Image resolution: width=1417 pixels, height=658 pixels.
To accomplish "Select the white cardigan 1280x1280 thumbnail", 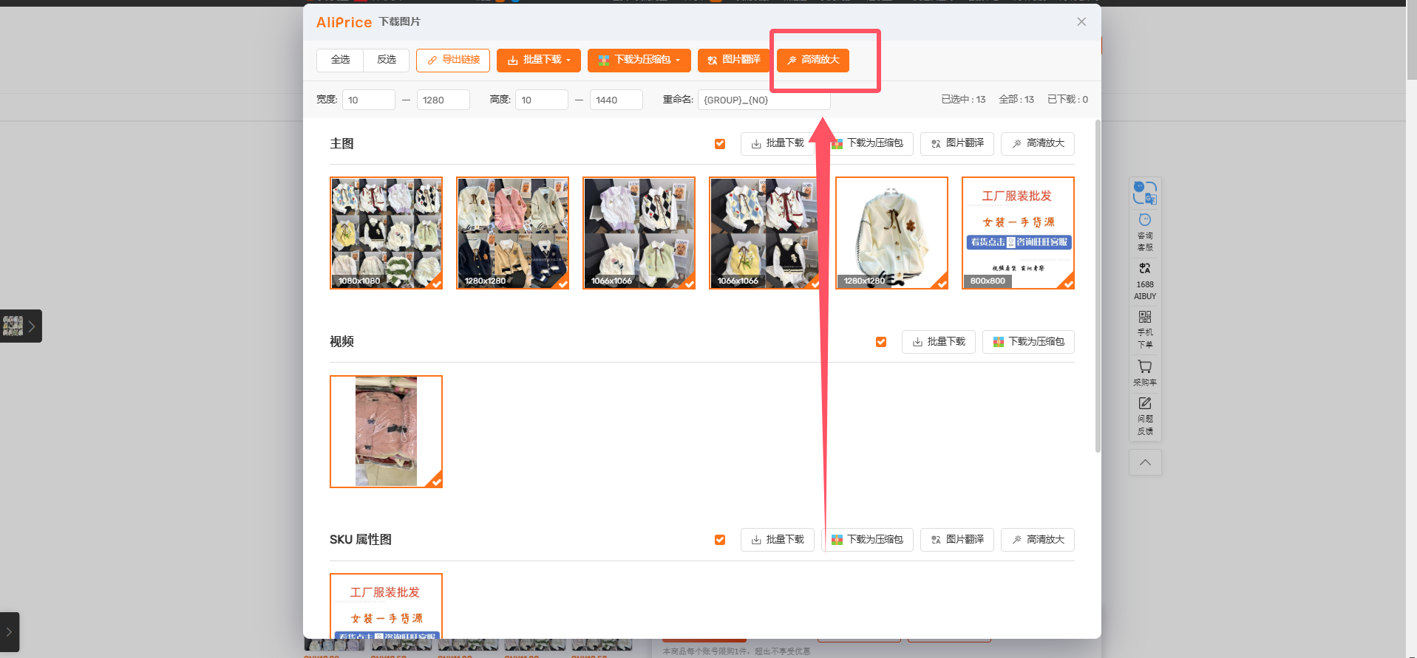I will coord(891,233).
